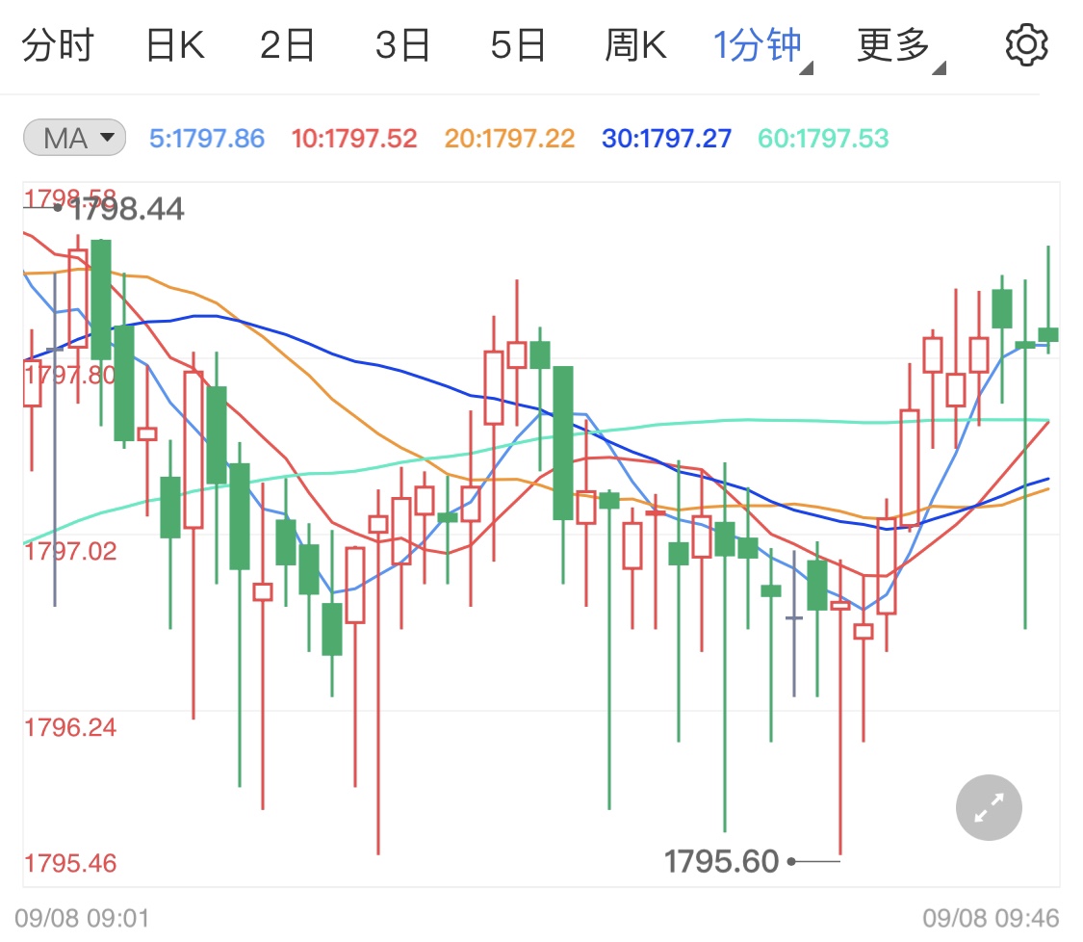Click the start time 09/08 09:01
This screenshot has width=1083, height=942.
(82, 919)
